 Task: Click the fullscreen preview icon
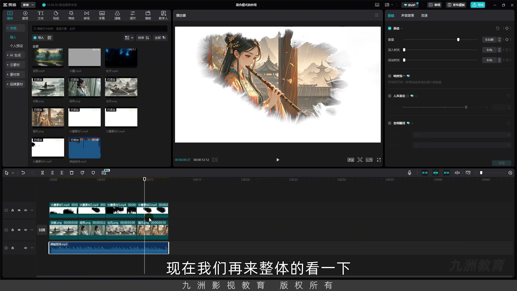379,160
